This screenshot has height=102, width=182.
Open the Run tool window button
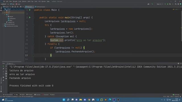pos(16,95)
